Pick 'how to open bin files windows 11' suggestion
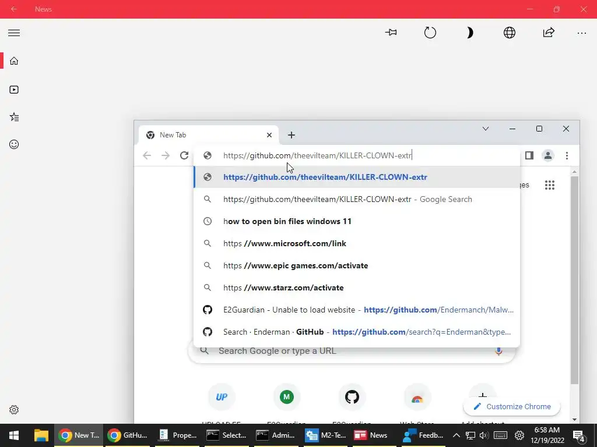The height and width of the screenshot is (447, 597). coord(357,221)
